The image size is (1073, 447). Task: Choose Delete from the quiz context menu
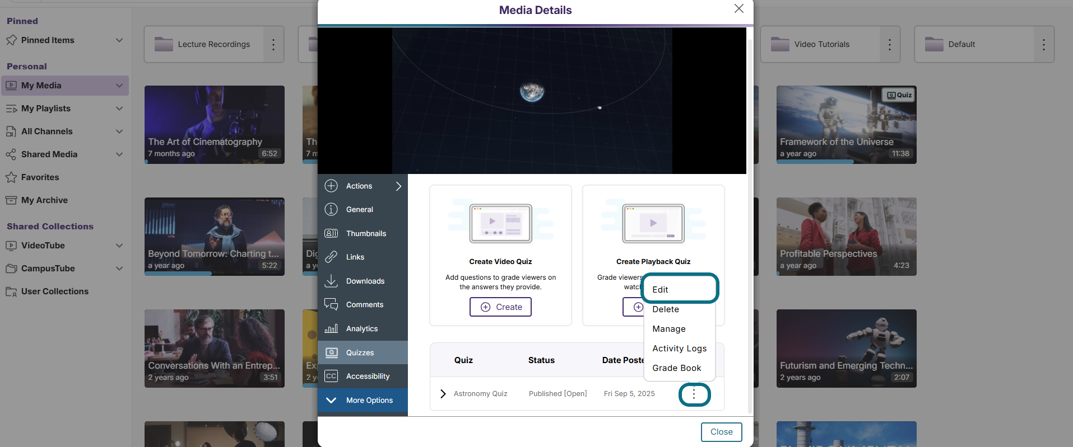(680, 309)
